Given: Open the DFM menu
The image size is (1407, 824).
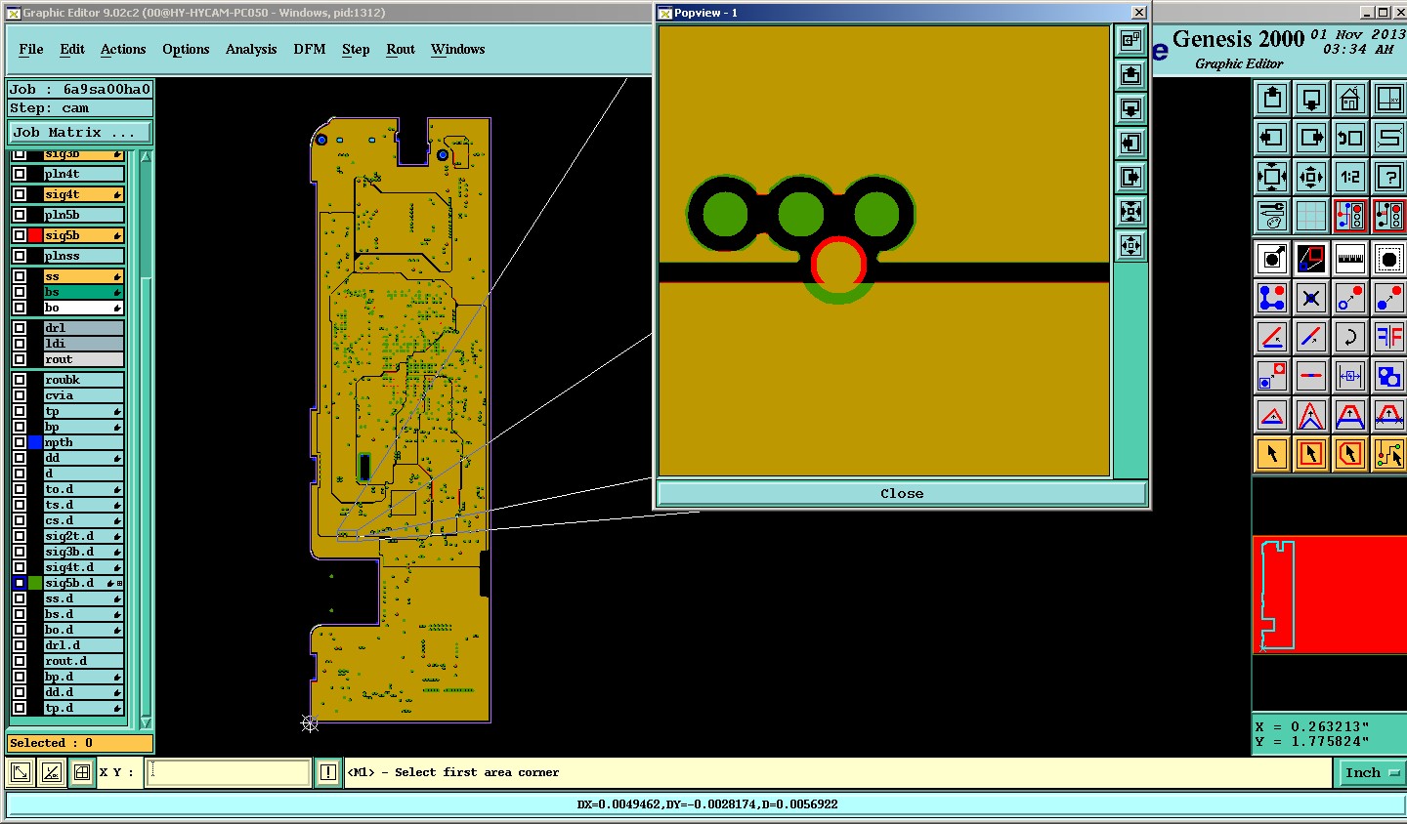Looking at the screenshot, I should click(x=310, y=49).
